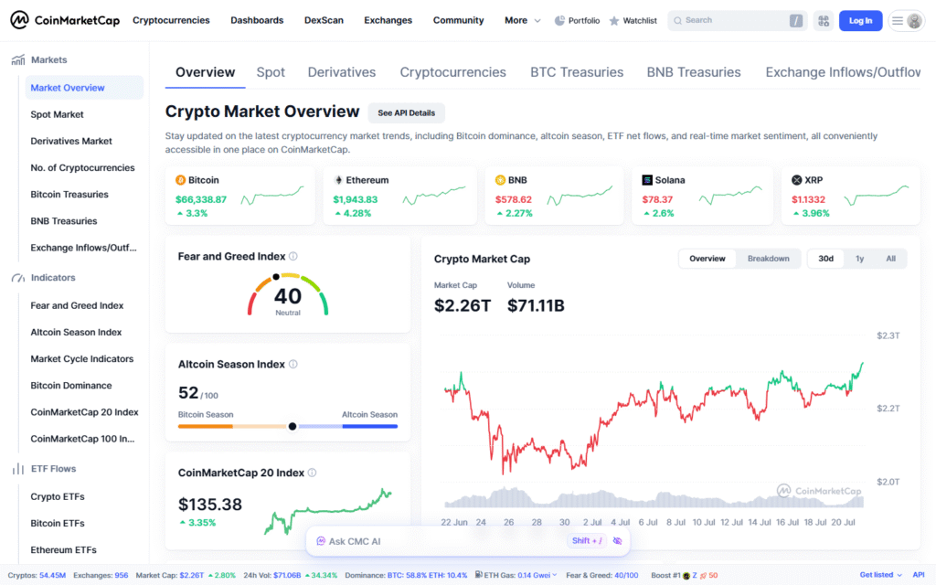Open Bitcoin Dominance in the sidebar
Image resolution: width=936 pixels, height=585 pixels.
[x=71, y=386]
